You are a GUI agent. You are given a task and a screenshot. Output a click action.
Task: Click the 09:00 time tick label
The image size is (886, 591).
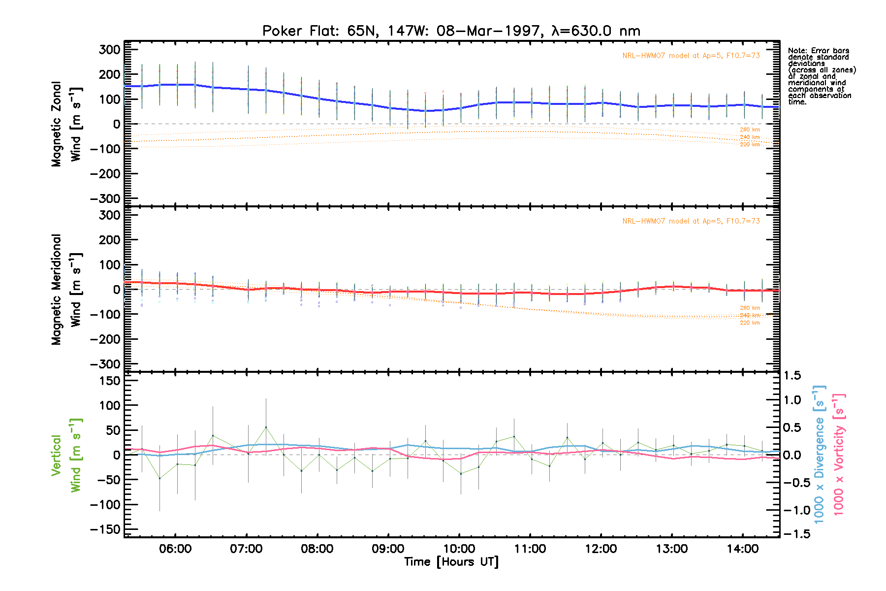[388, 549]
